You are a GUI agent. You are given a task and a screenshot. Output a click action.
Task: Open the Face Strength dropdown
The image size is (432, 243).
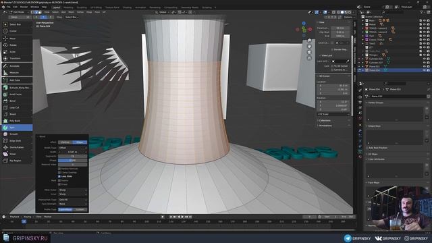pos(73,204)
